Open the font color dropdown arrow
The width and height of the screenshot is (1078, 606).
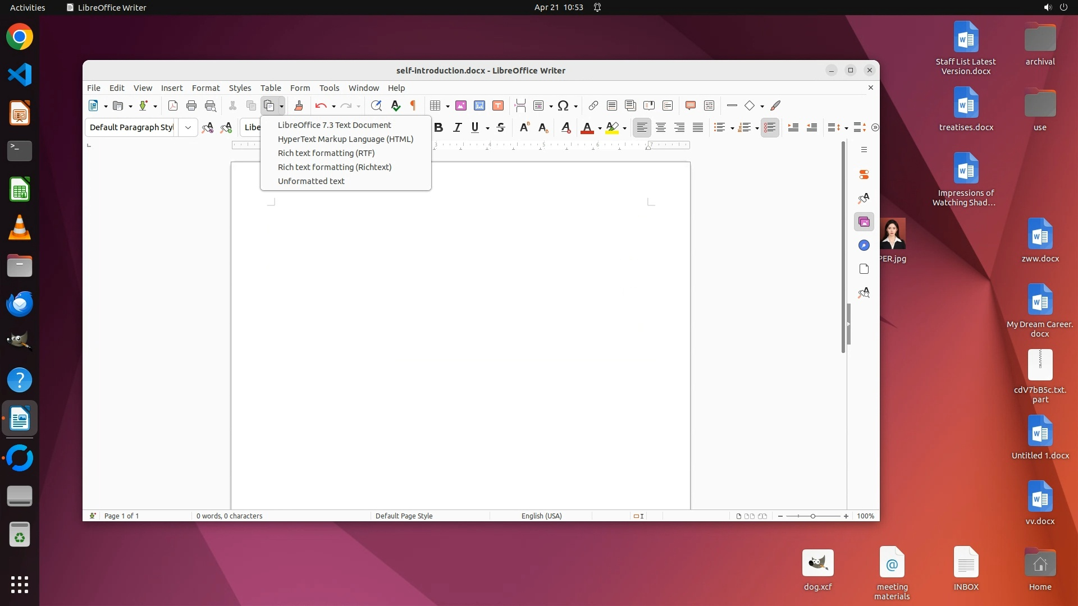(x=600, y=128)
